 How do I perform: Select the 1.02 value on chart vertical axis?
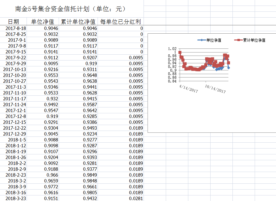[173, 49]
